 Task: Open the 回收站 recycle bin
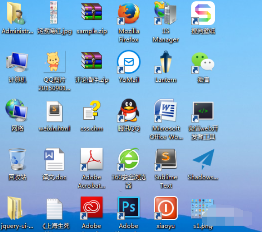point(17,159)
